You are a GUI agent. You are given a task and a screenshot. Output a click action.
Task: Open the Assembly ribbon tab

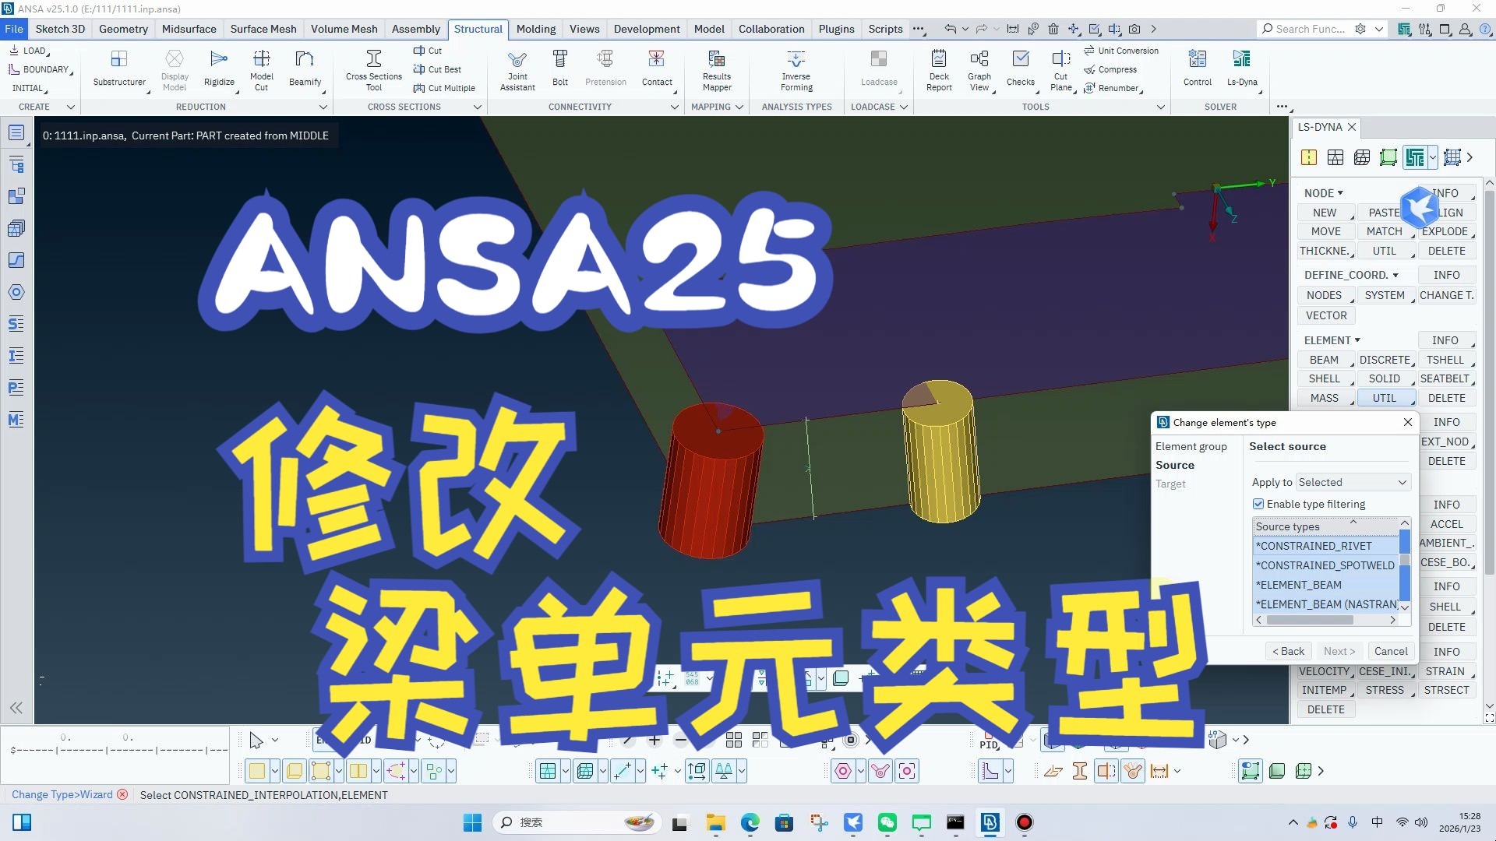415,29
